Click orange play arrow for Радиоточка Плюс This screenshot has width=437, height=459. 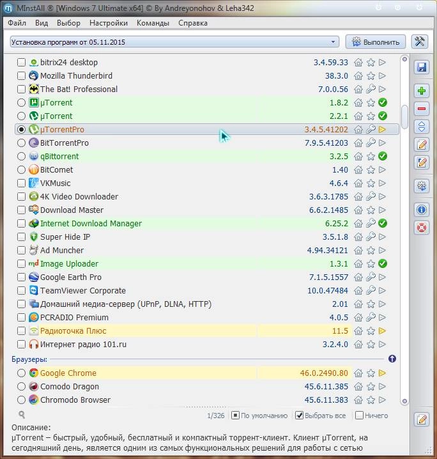click(382, 331)
